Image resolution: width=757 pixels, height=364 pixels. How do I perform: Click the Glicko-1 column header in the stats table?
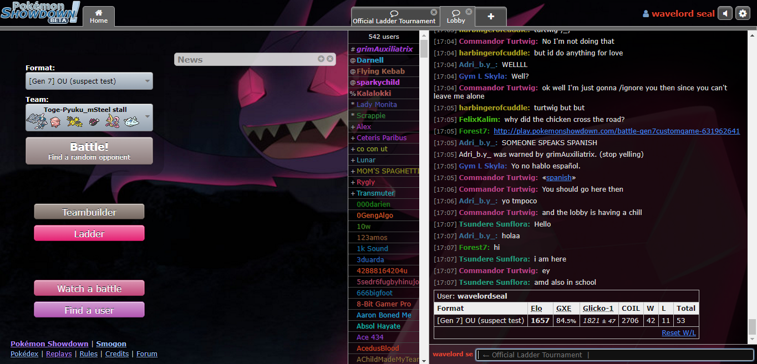(598, 308)
